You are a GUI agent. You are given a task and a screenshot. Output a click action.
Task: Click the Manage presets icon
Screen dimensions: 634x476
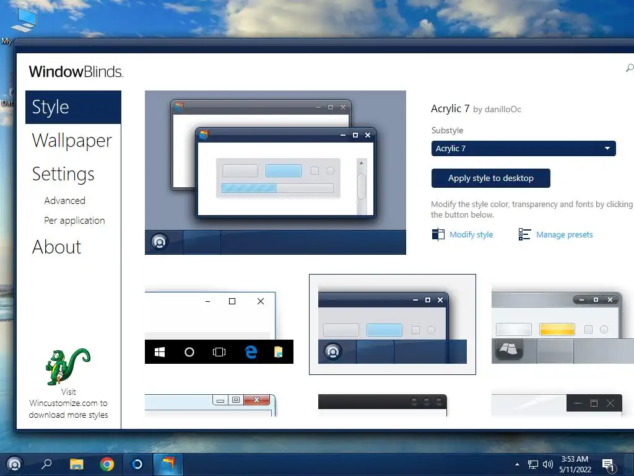tap(524, 234)
